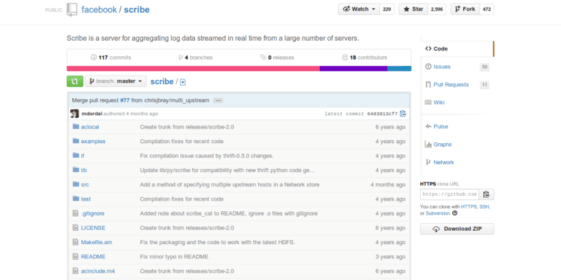
Task: Expand the commit message ellipsis button
Action: pos(218,100)
